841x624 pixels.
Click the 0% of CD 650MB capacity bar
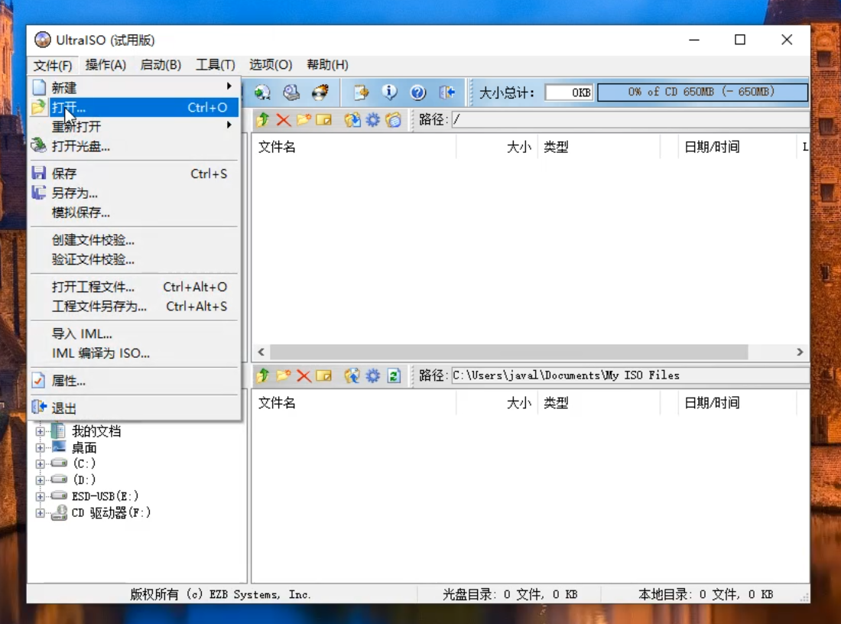702,92
